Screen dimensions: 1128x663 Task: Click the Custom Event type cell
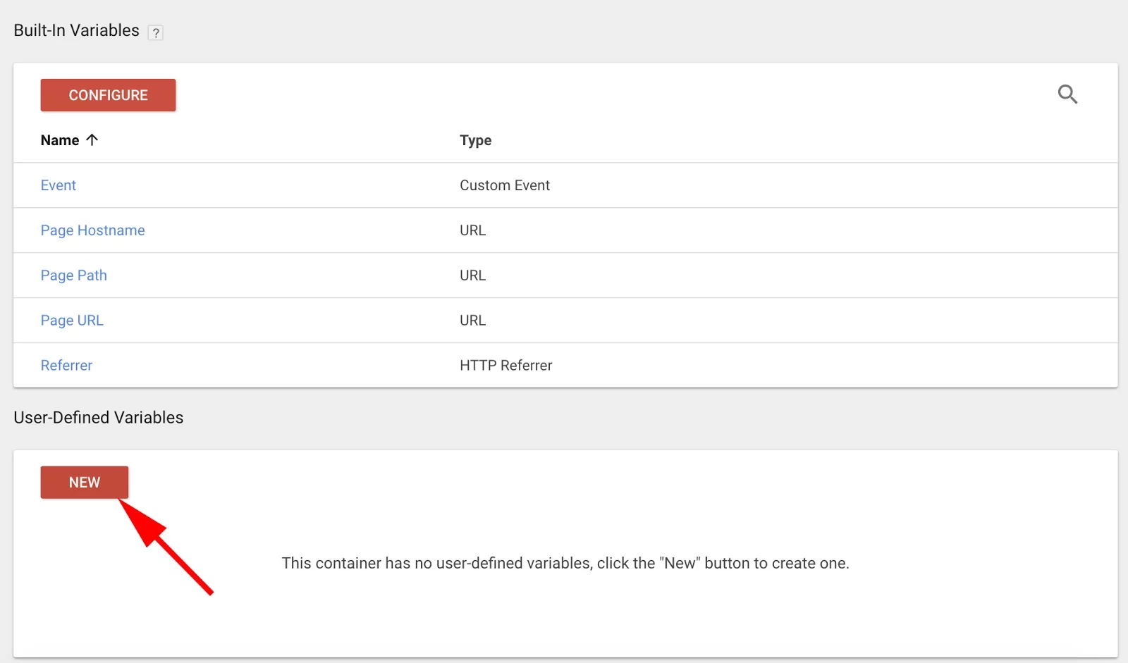505,185
